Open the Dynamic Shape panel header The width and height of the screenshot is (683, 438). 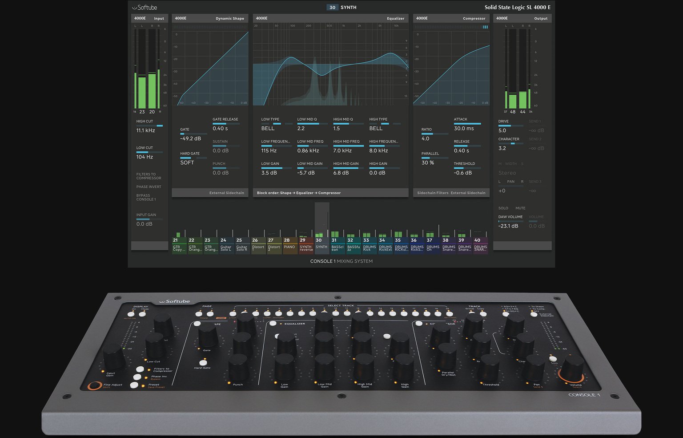coord(209,18)
